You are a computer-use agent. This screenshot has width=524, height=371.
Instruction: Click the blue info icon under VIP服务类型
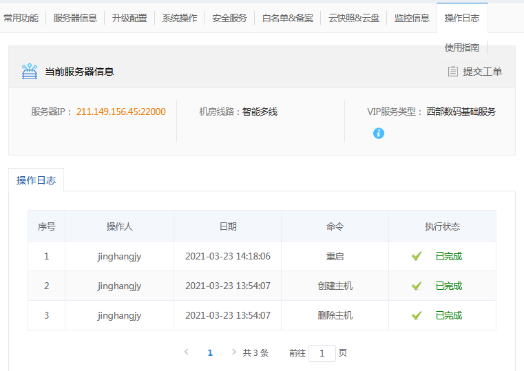tap(378, 133)
